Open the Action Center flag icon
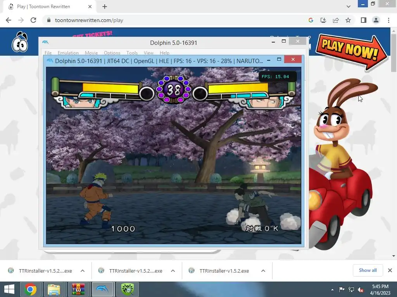397x297 pixels. click(x=342, y=290)
